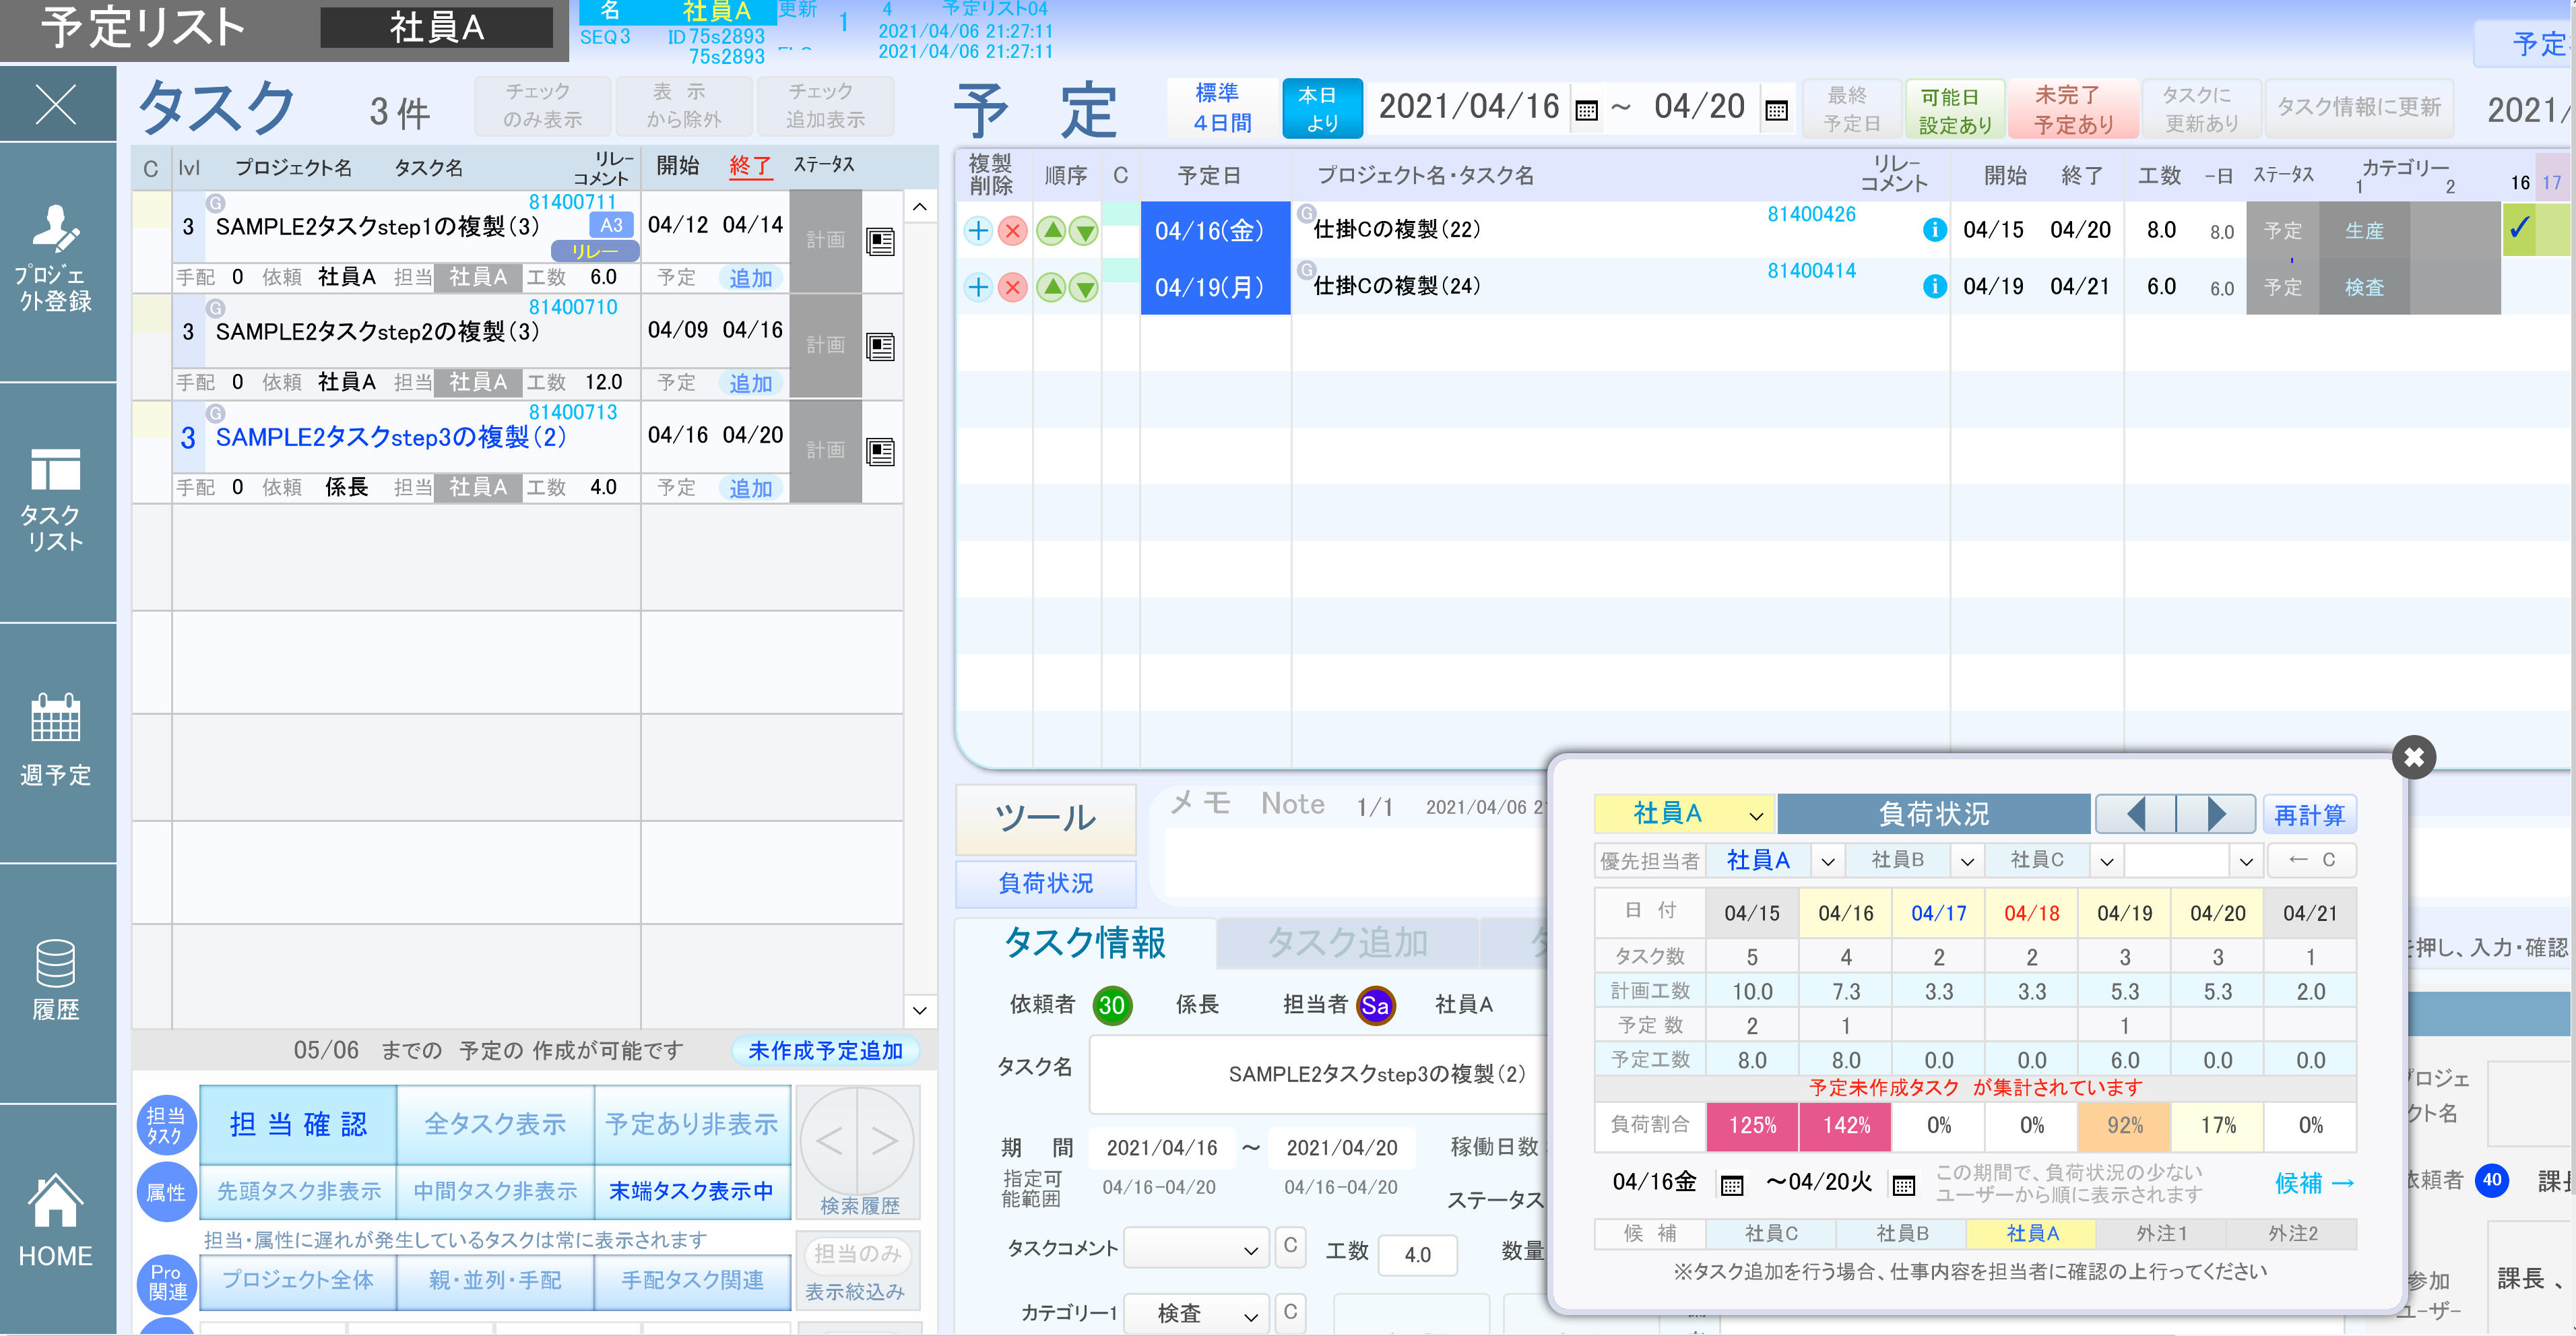Open the weekly schedule calendar icon
2576x1336 pixels.
[56, 740]
